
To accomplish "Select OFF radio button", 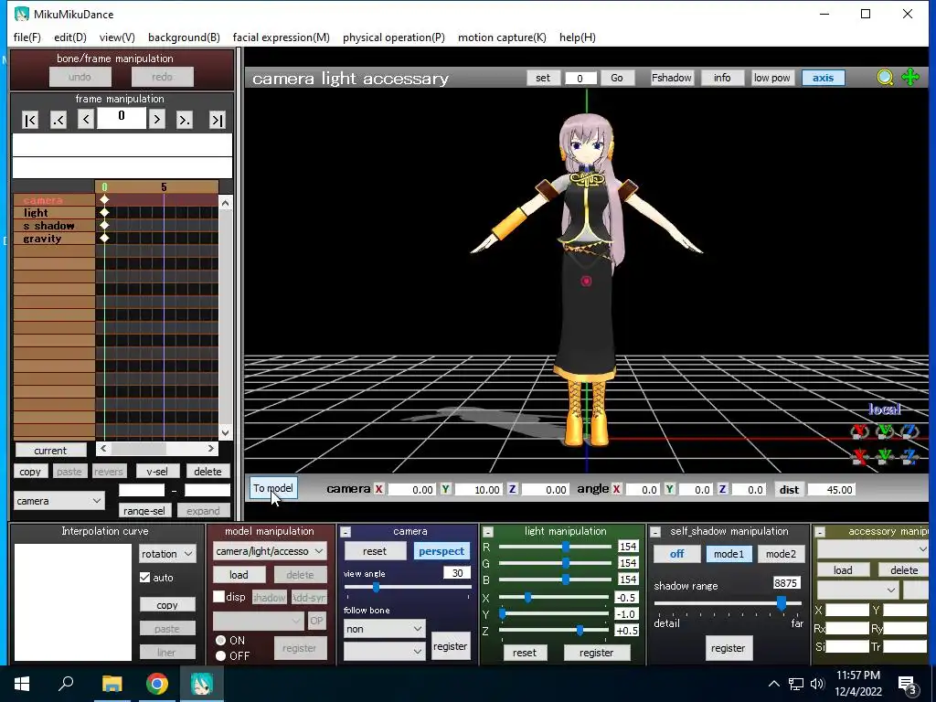I will coord(221,655).
